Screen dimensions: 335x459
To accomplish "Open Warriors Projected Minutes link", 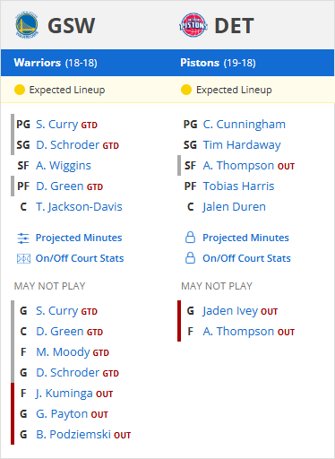I will click(x=79, y=238).
